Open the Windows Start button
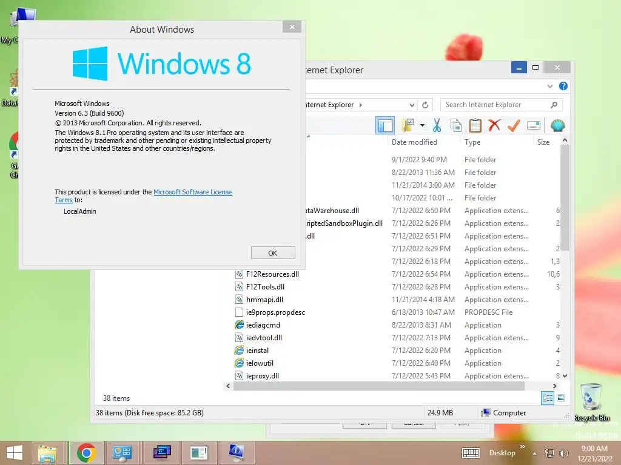Viewport: 621px width, 465px height. 15,453
